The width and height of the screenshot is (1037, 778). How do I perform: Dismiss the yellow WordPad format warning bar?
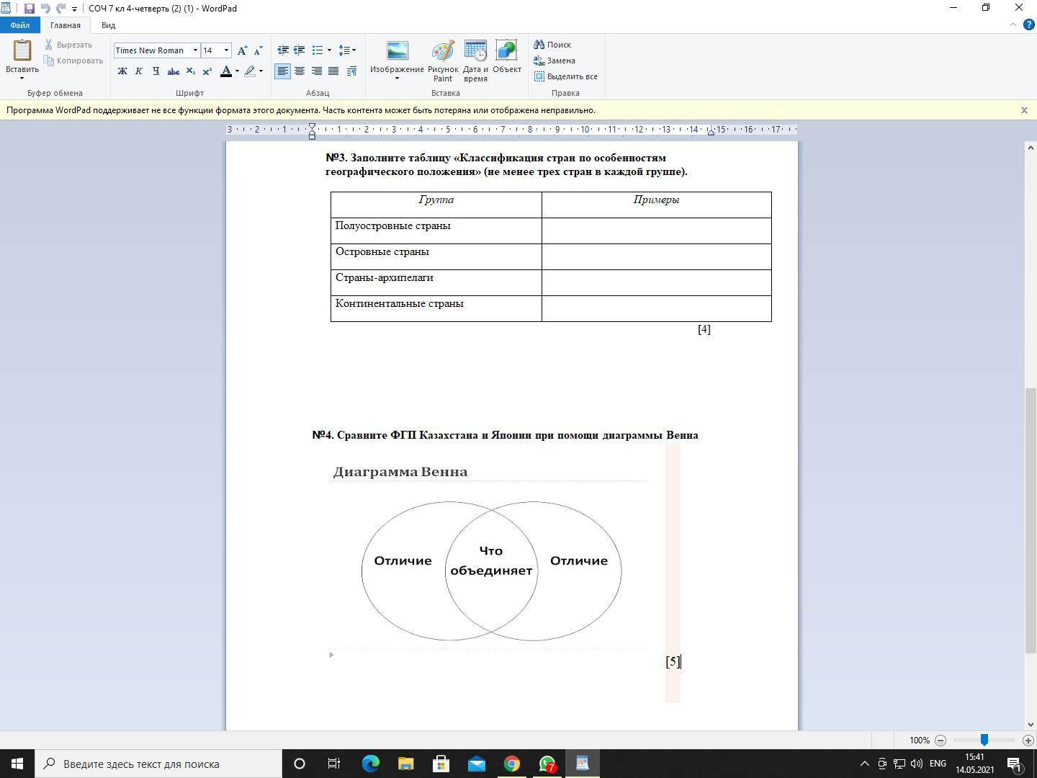click(x=1024, y=110)
